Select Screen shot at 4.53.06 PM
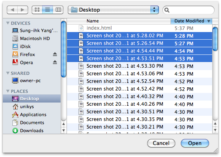 click(140, 74)
